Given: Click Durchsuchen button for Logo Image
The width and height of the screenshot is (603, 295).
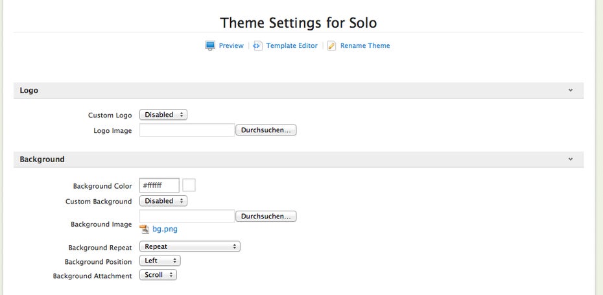Looking at the screenshot, I should [266, 130].
